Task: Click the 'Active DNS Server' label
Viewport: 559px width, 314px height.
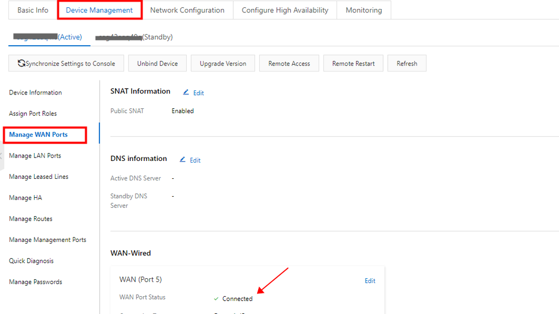Action: click(135, 178)
